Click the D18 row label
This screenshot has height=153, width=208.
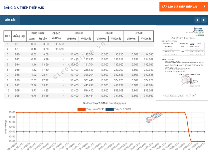click(x=17, y=75)
